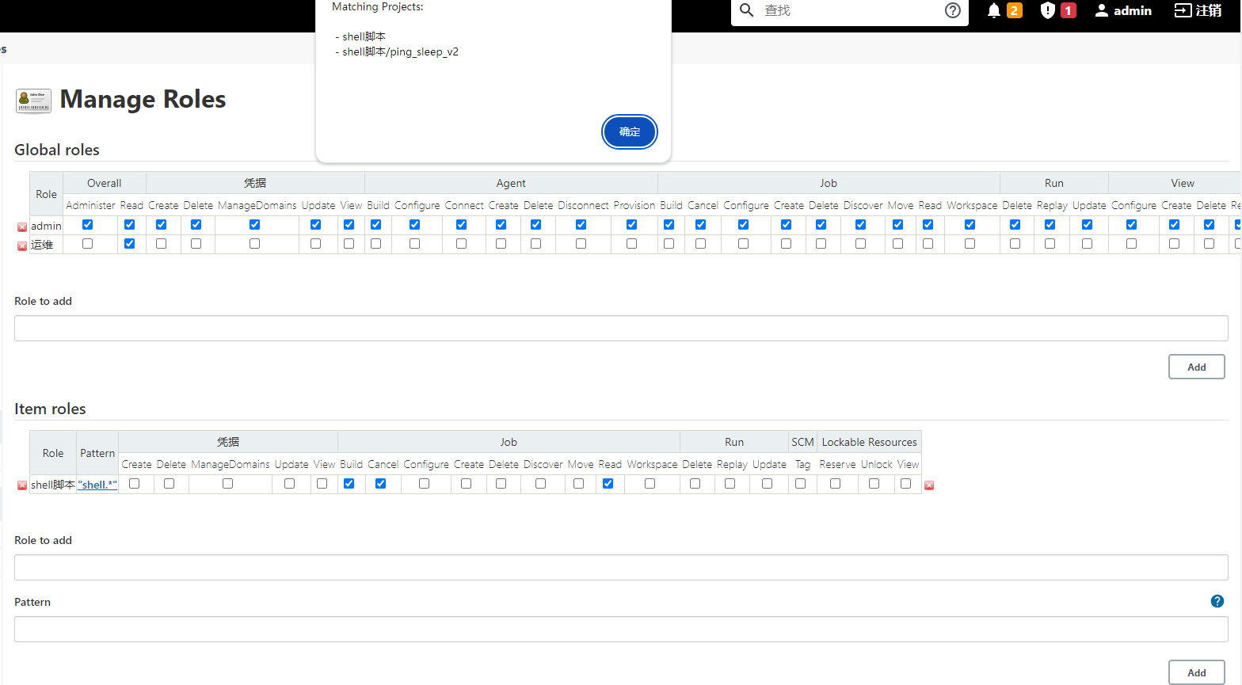Image resolution: width=1242 pixels, height=685 pixels.
Task: Delete the 运维 global role row
Action: tap(22, 246)
